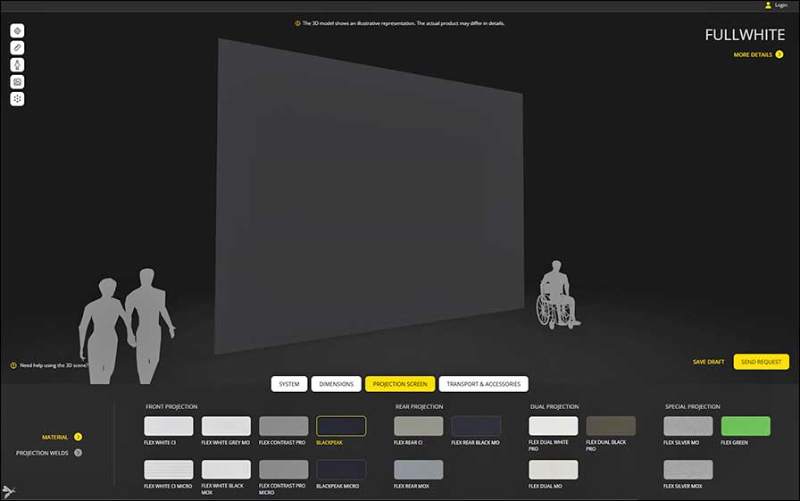This screenshot has height=501, width=800.
Task: Click the Rear Projection heading
Action: (x=419, y=406)
